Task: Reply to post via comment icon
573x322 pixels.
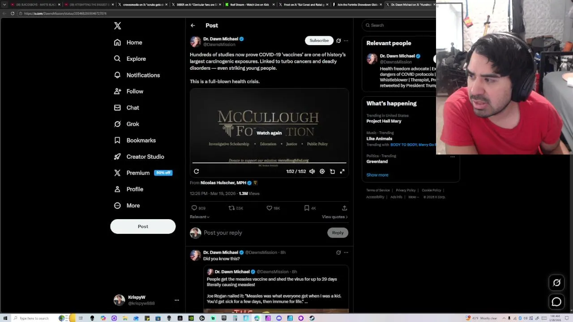Action: pyautogui.click(x=194, y=208)
